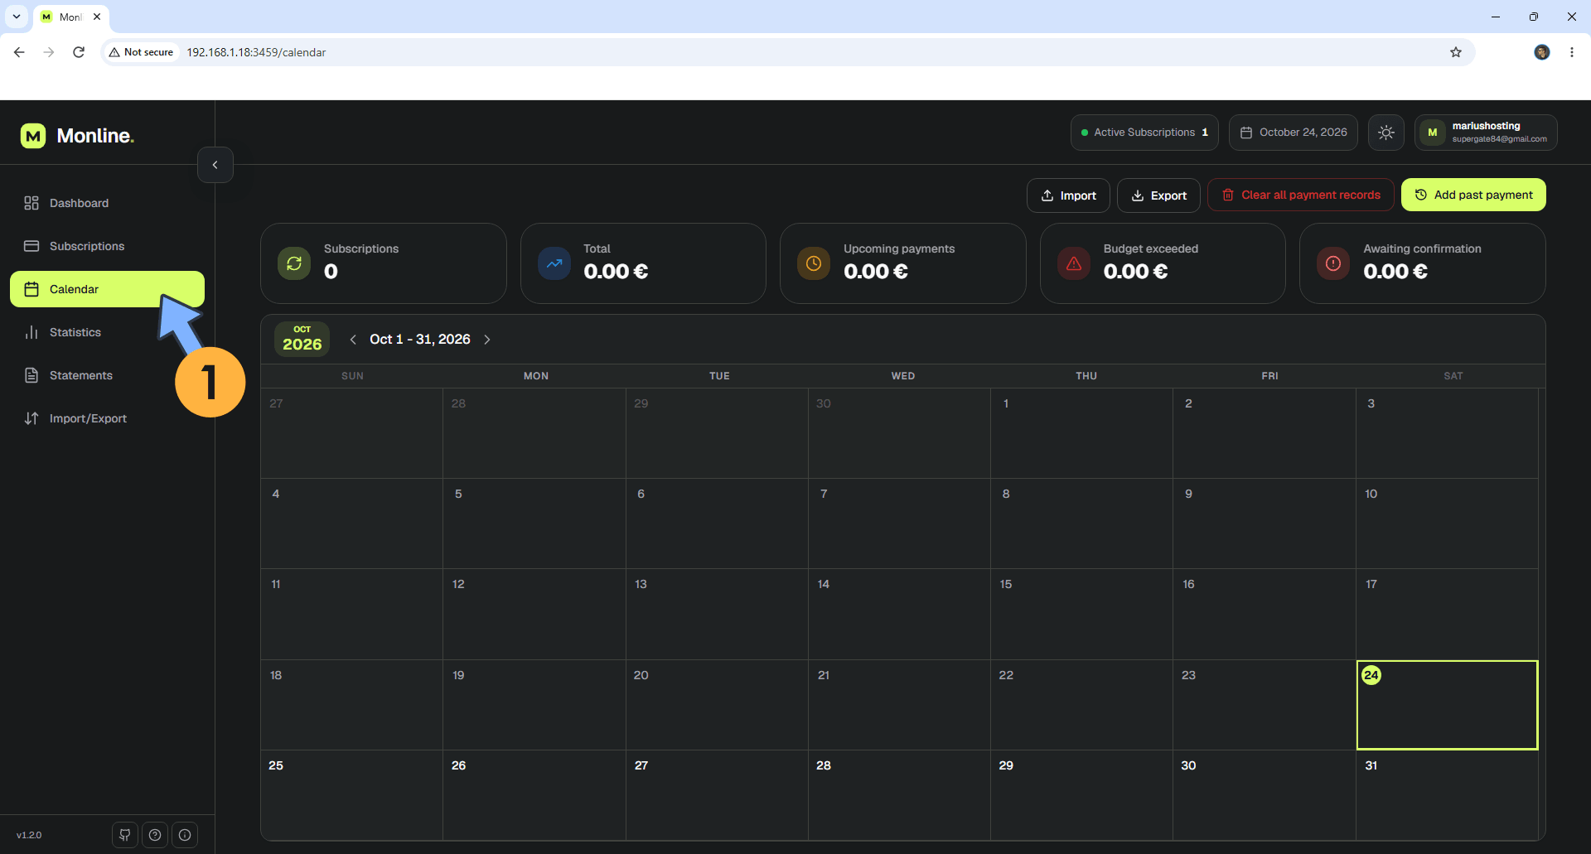Select the October 31 calendar cell
This screenshot has width=1591, height=854.
coord(1447,795)
